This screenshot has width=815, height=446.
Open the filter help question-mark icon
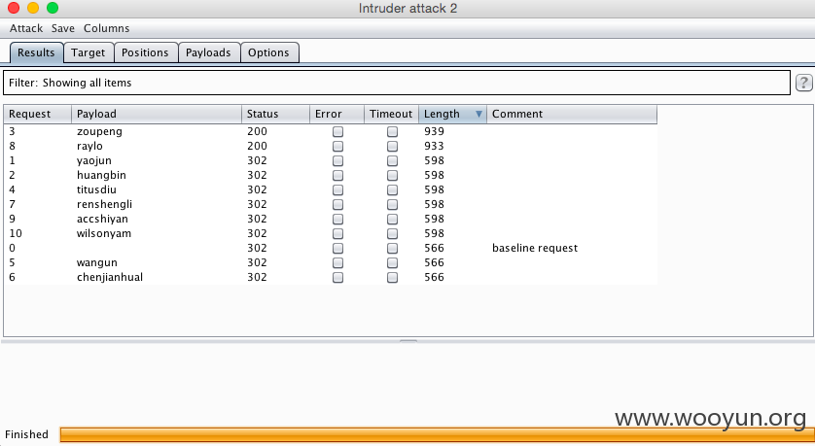point(804,83)
